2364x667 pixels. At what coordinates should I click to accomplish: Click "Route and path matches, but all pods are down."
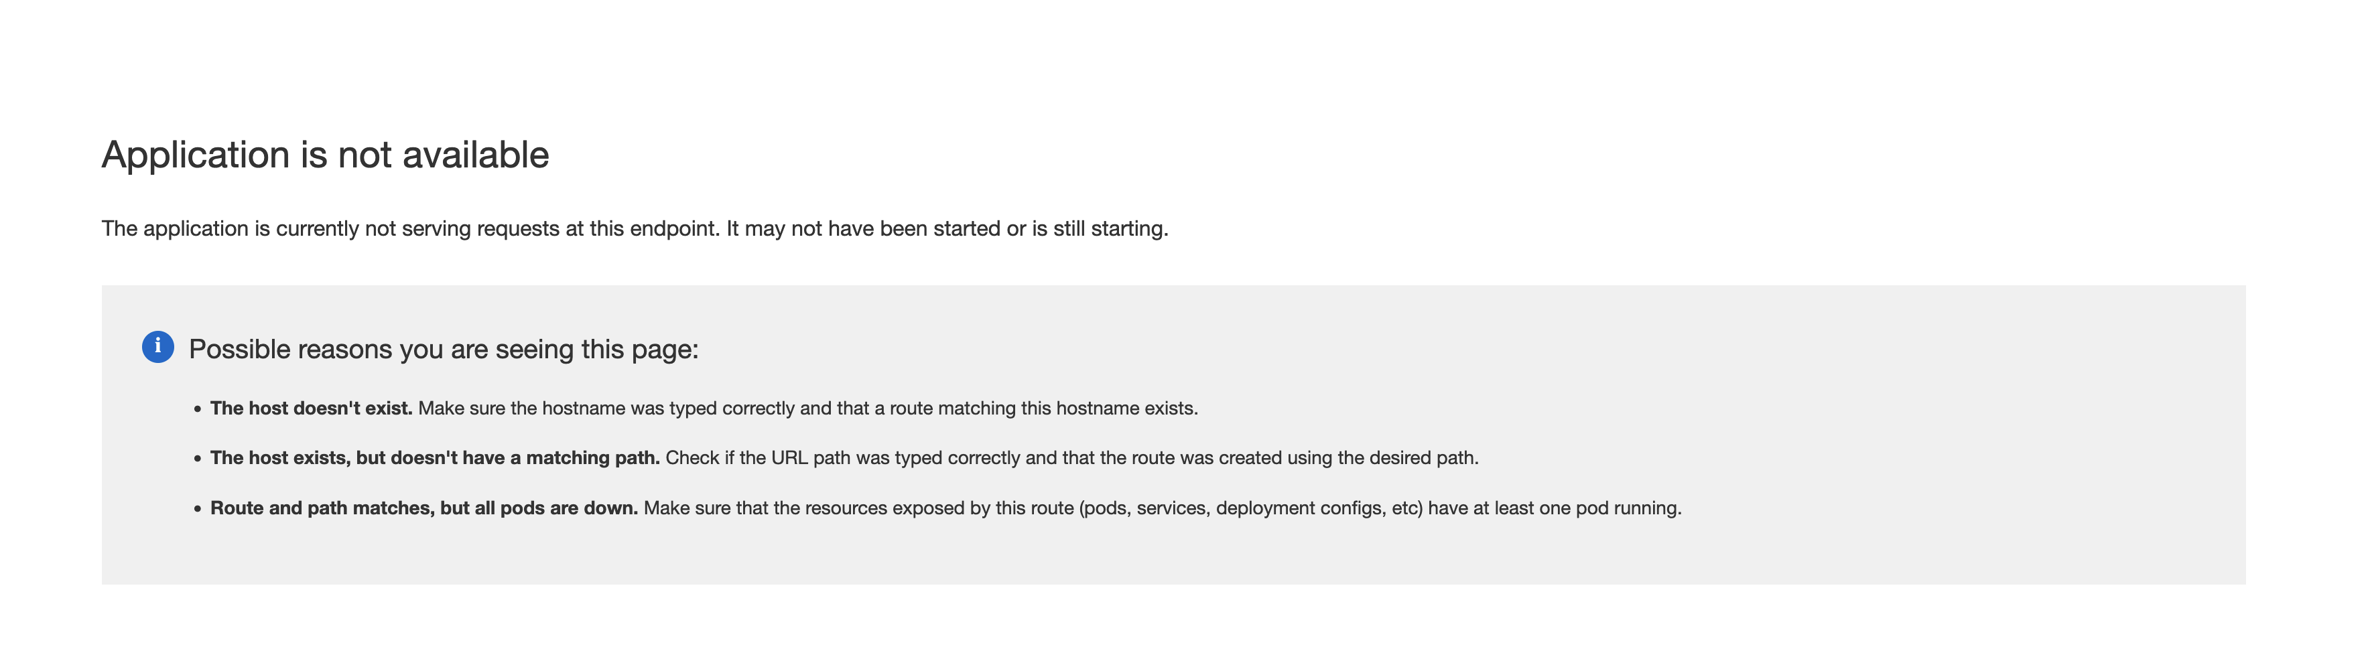pos(424,508)
